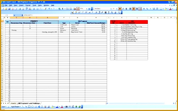Click the Shadow Style icon
178x111 pixels.
click(76, 107)
